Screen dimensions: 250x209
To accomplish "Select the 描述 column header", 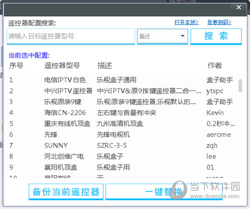I will pos(105,66).
